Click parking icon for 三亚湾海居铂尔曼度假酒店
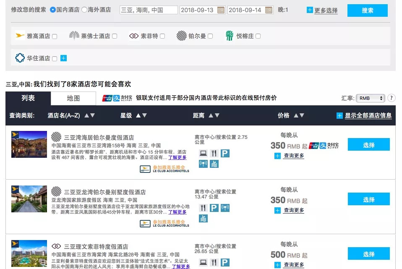The width and height of the screenshot is (402, 269). point(225,153)
